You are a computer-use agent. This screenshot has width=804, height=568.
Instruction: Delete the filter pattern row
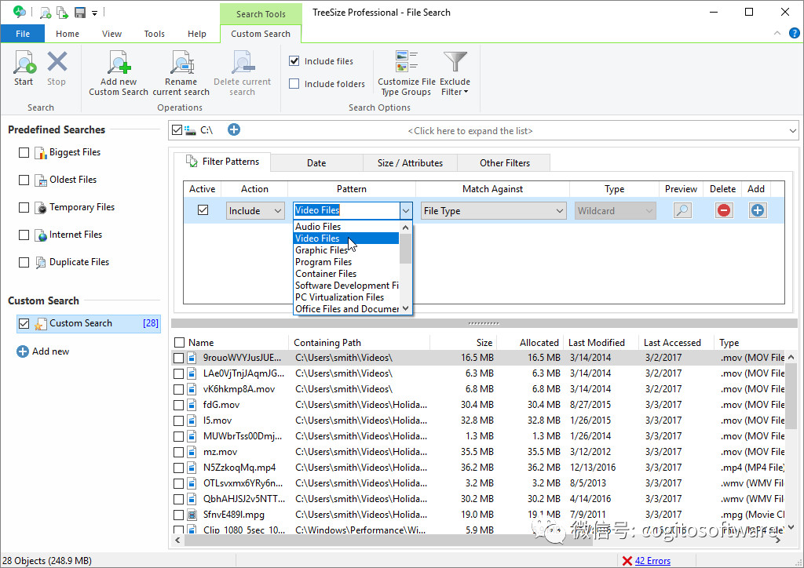coord(724,210)
